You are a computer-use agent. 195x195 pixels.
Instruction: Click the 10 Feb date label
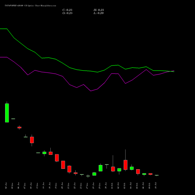tap(156, 186)
